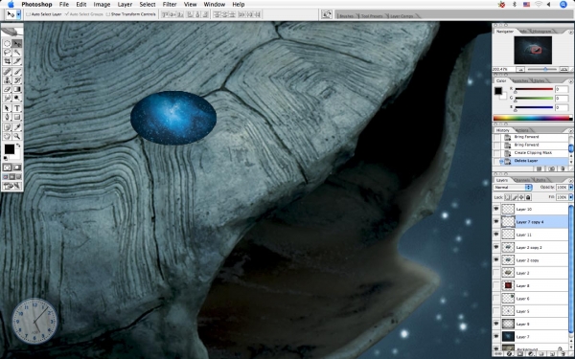Hide Layer 7 copy 4 visibility eye
This screenshot has width=575, height=359.
[496, 222]
